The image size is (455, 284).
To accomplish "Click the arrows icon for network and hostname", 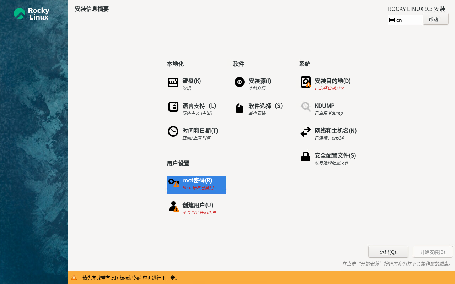I will 306,132.
